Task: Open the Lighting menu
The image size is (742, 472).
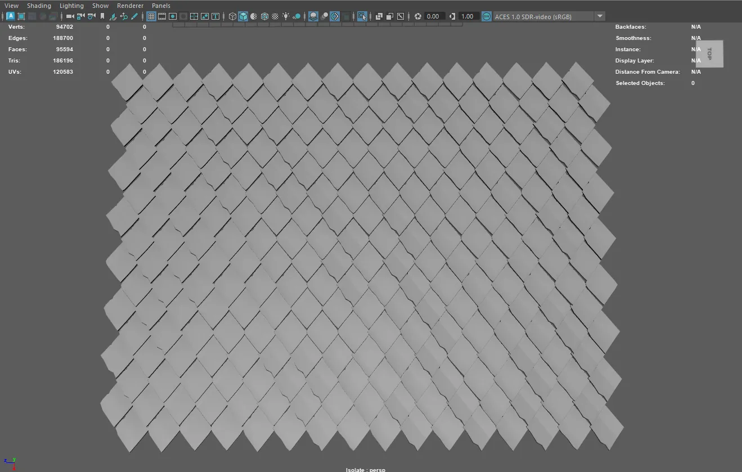Action: point(71,6)
